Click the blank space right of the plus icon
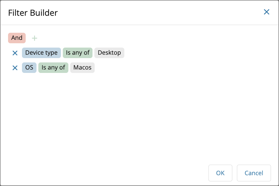The width and height of the screenshot is (279, 186). pos(139,38)
